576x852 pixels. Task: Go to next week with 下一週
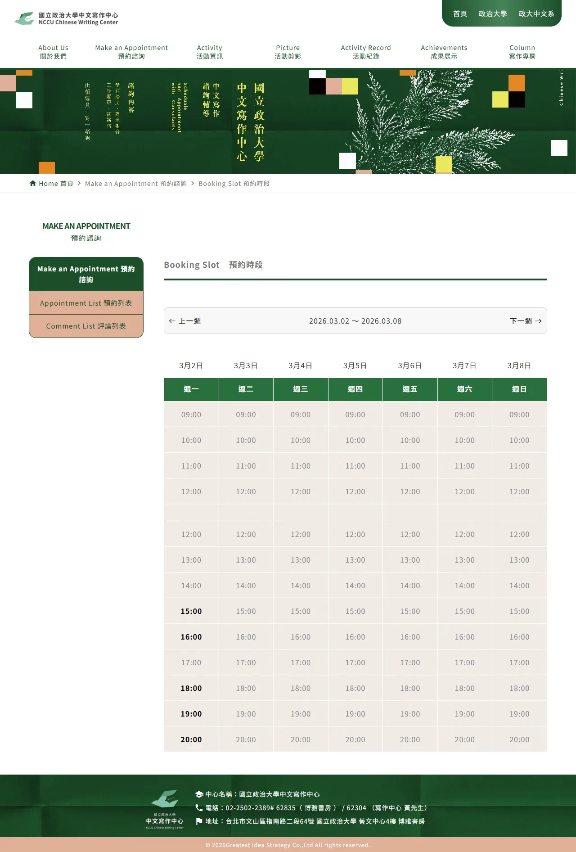click(526, 321)
